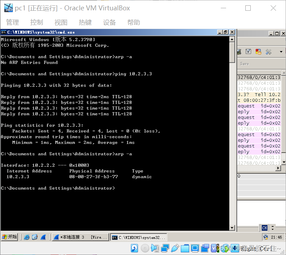Click VirtualBox network adapters status icon
This screenshot has width=286, height=255.
pyautogui.click(x=165, y=248)
